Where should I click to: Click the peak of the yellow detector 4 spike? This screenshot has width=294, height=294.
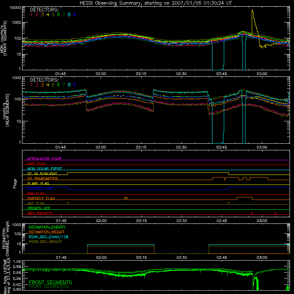252,11
